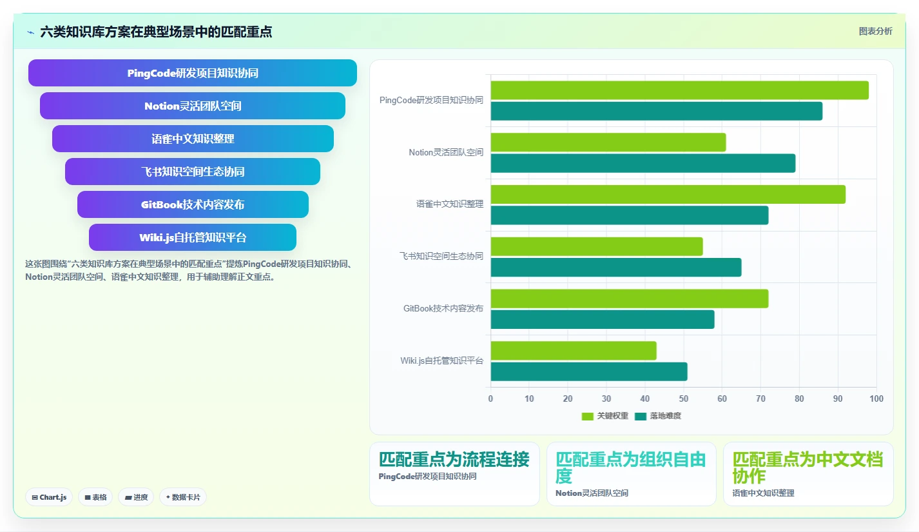Screen dimensions: 919x532
Task: Click the 图表分析 label in the header
Action: (875, 32)
